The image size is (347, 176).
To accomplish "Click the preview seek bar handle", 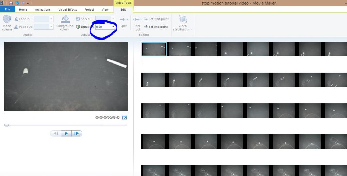I will 7,125.
